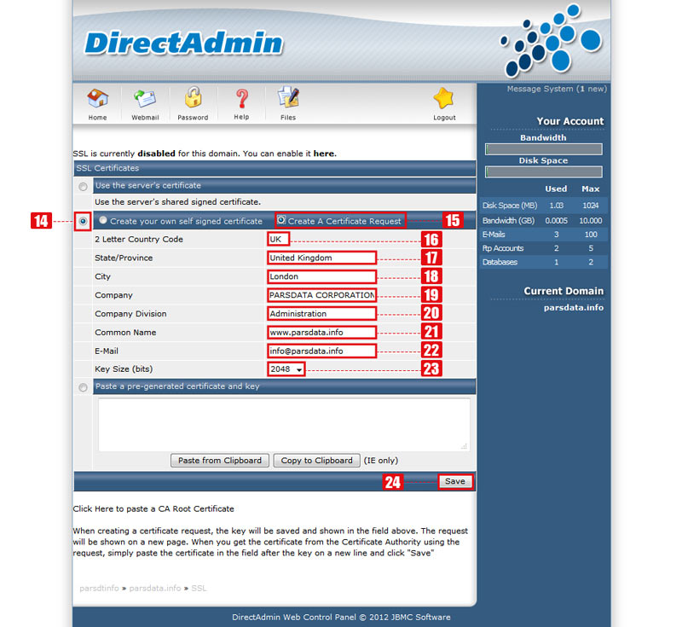Click the E-Mails row label

point(494,235)
